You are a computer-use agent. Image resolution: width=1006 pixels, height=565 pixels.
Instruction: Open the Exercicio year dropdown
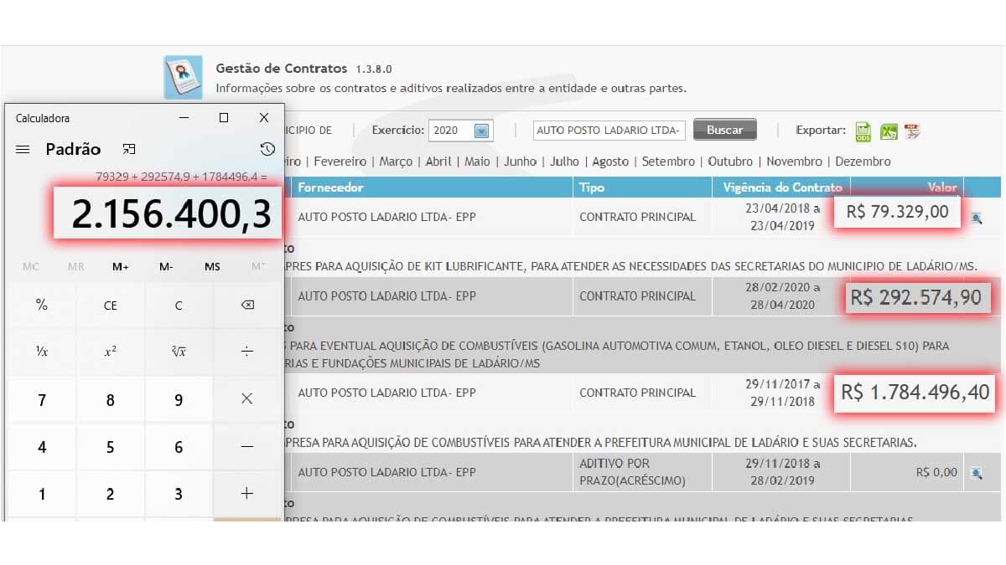pyautogui.click(x=483, y=130)
